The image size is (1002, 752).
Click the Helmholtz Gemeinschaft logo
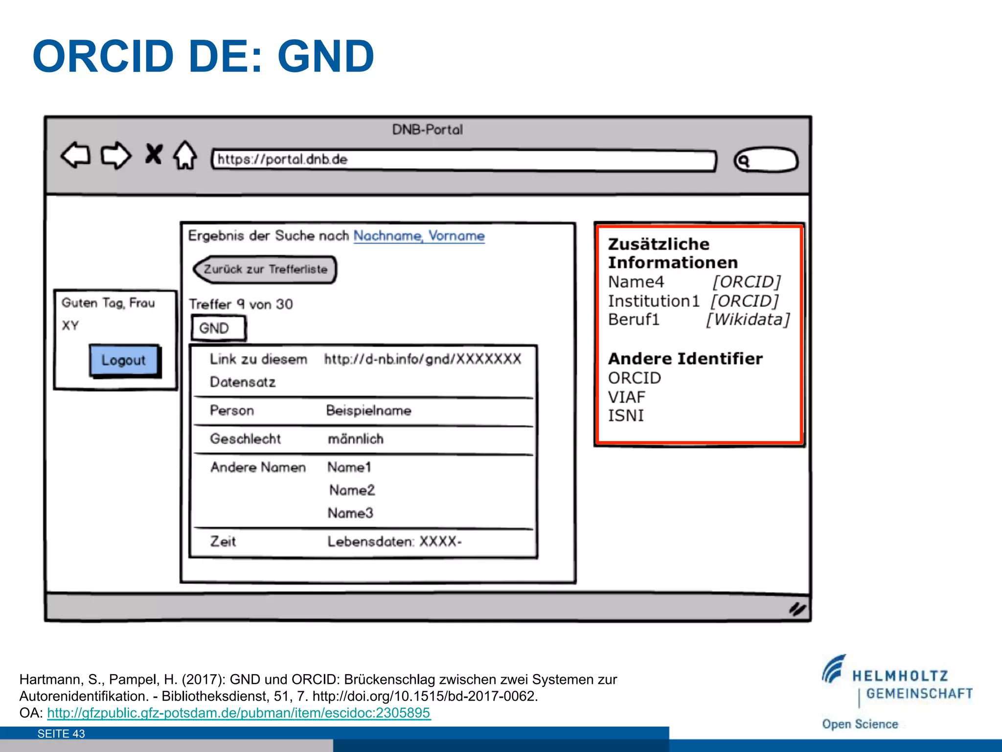point(897,681)
